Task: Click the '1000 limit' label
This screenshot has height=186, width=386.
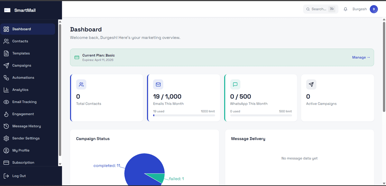Action: point(208,111)
